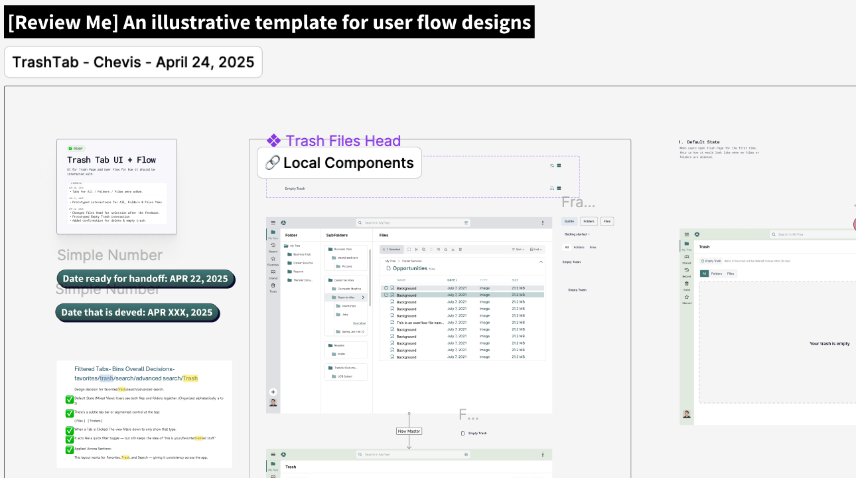The image size is (856, 478).
Task: Open the hamburger menu in the Files mockup
Action: click(273, 222)
